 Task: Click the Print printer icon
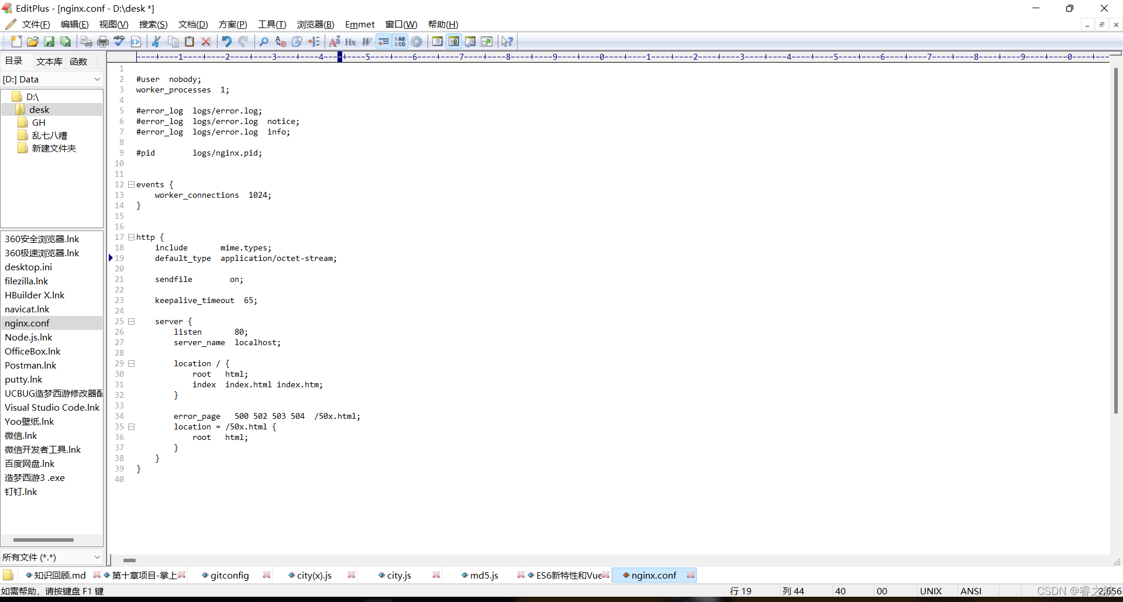click(103, 42)
